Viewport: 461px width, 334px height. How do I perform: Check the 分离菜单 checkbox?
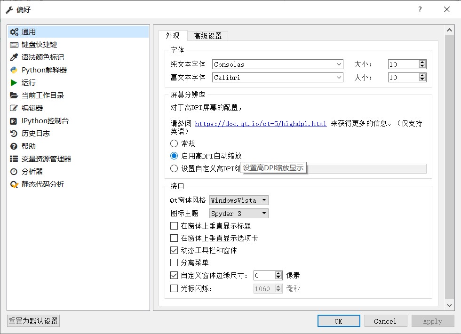point(174,262)
